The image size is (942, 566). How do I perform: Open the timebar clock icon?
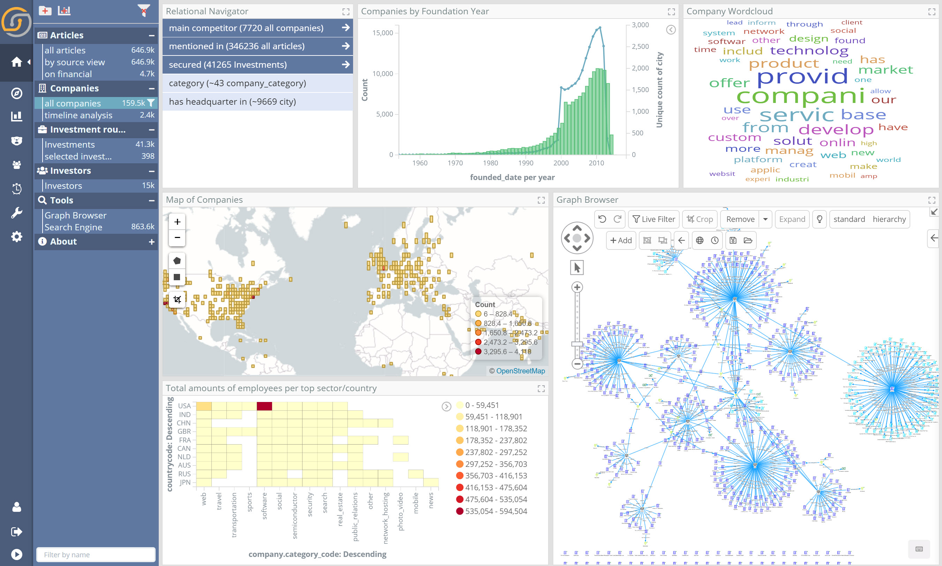(x=715, y=240)
